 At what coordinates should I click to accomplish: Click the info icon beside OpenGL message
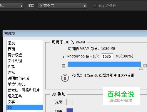click(65, 78)
